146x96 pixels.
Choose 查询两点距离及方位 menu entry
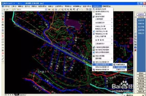tap(102, 11)
